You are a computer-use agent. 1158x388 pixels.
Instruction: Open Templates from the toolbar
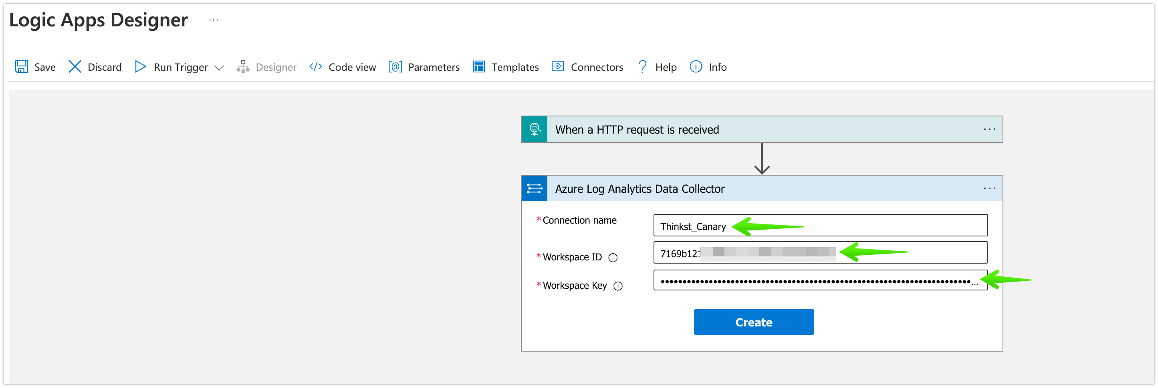(515, 67)
